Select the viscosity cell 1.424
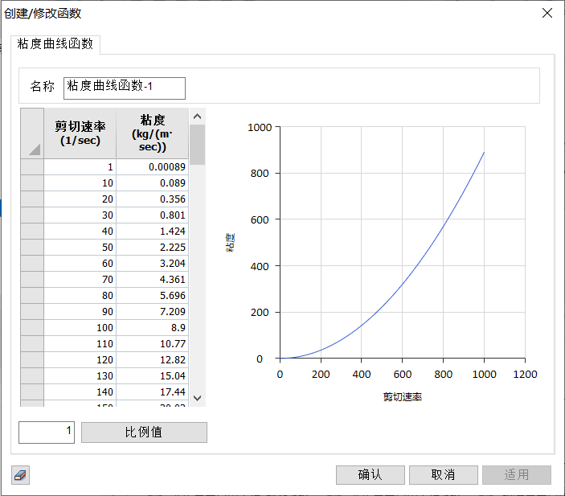 (152, 231)
